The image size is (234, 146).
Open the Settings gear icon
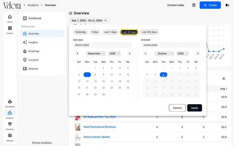10,135
